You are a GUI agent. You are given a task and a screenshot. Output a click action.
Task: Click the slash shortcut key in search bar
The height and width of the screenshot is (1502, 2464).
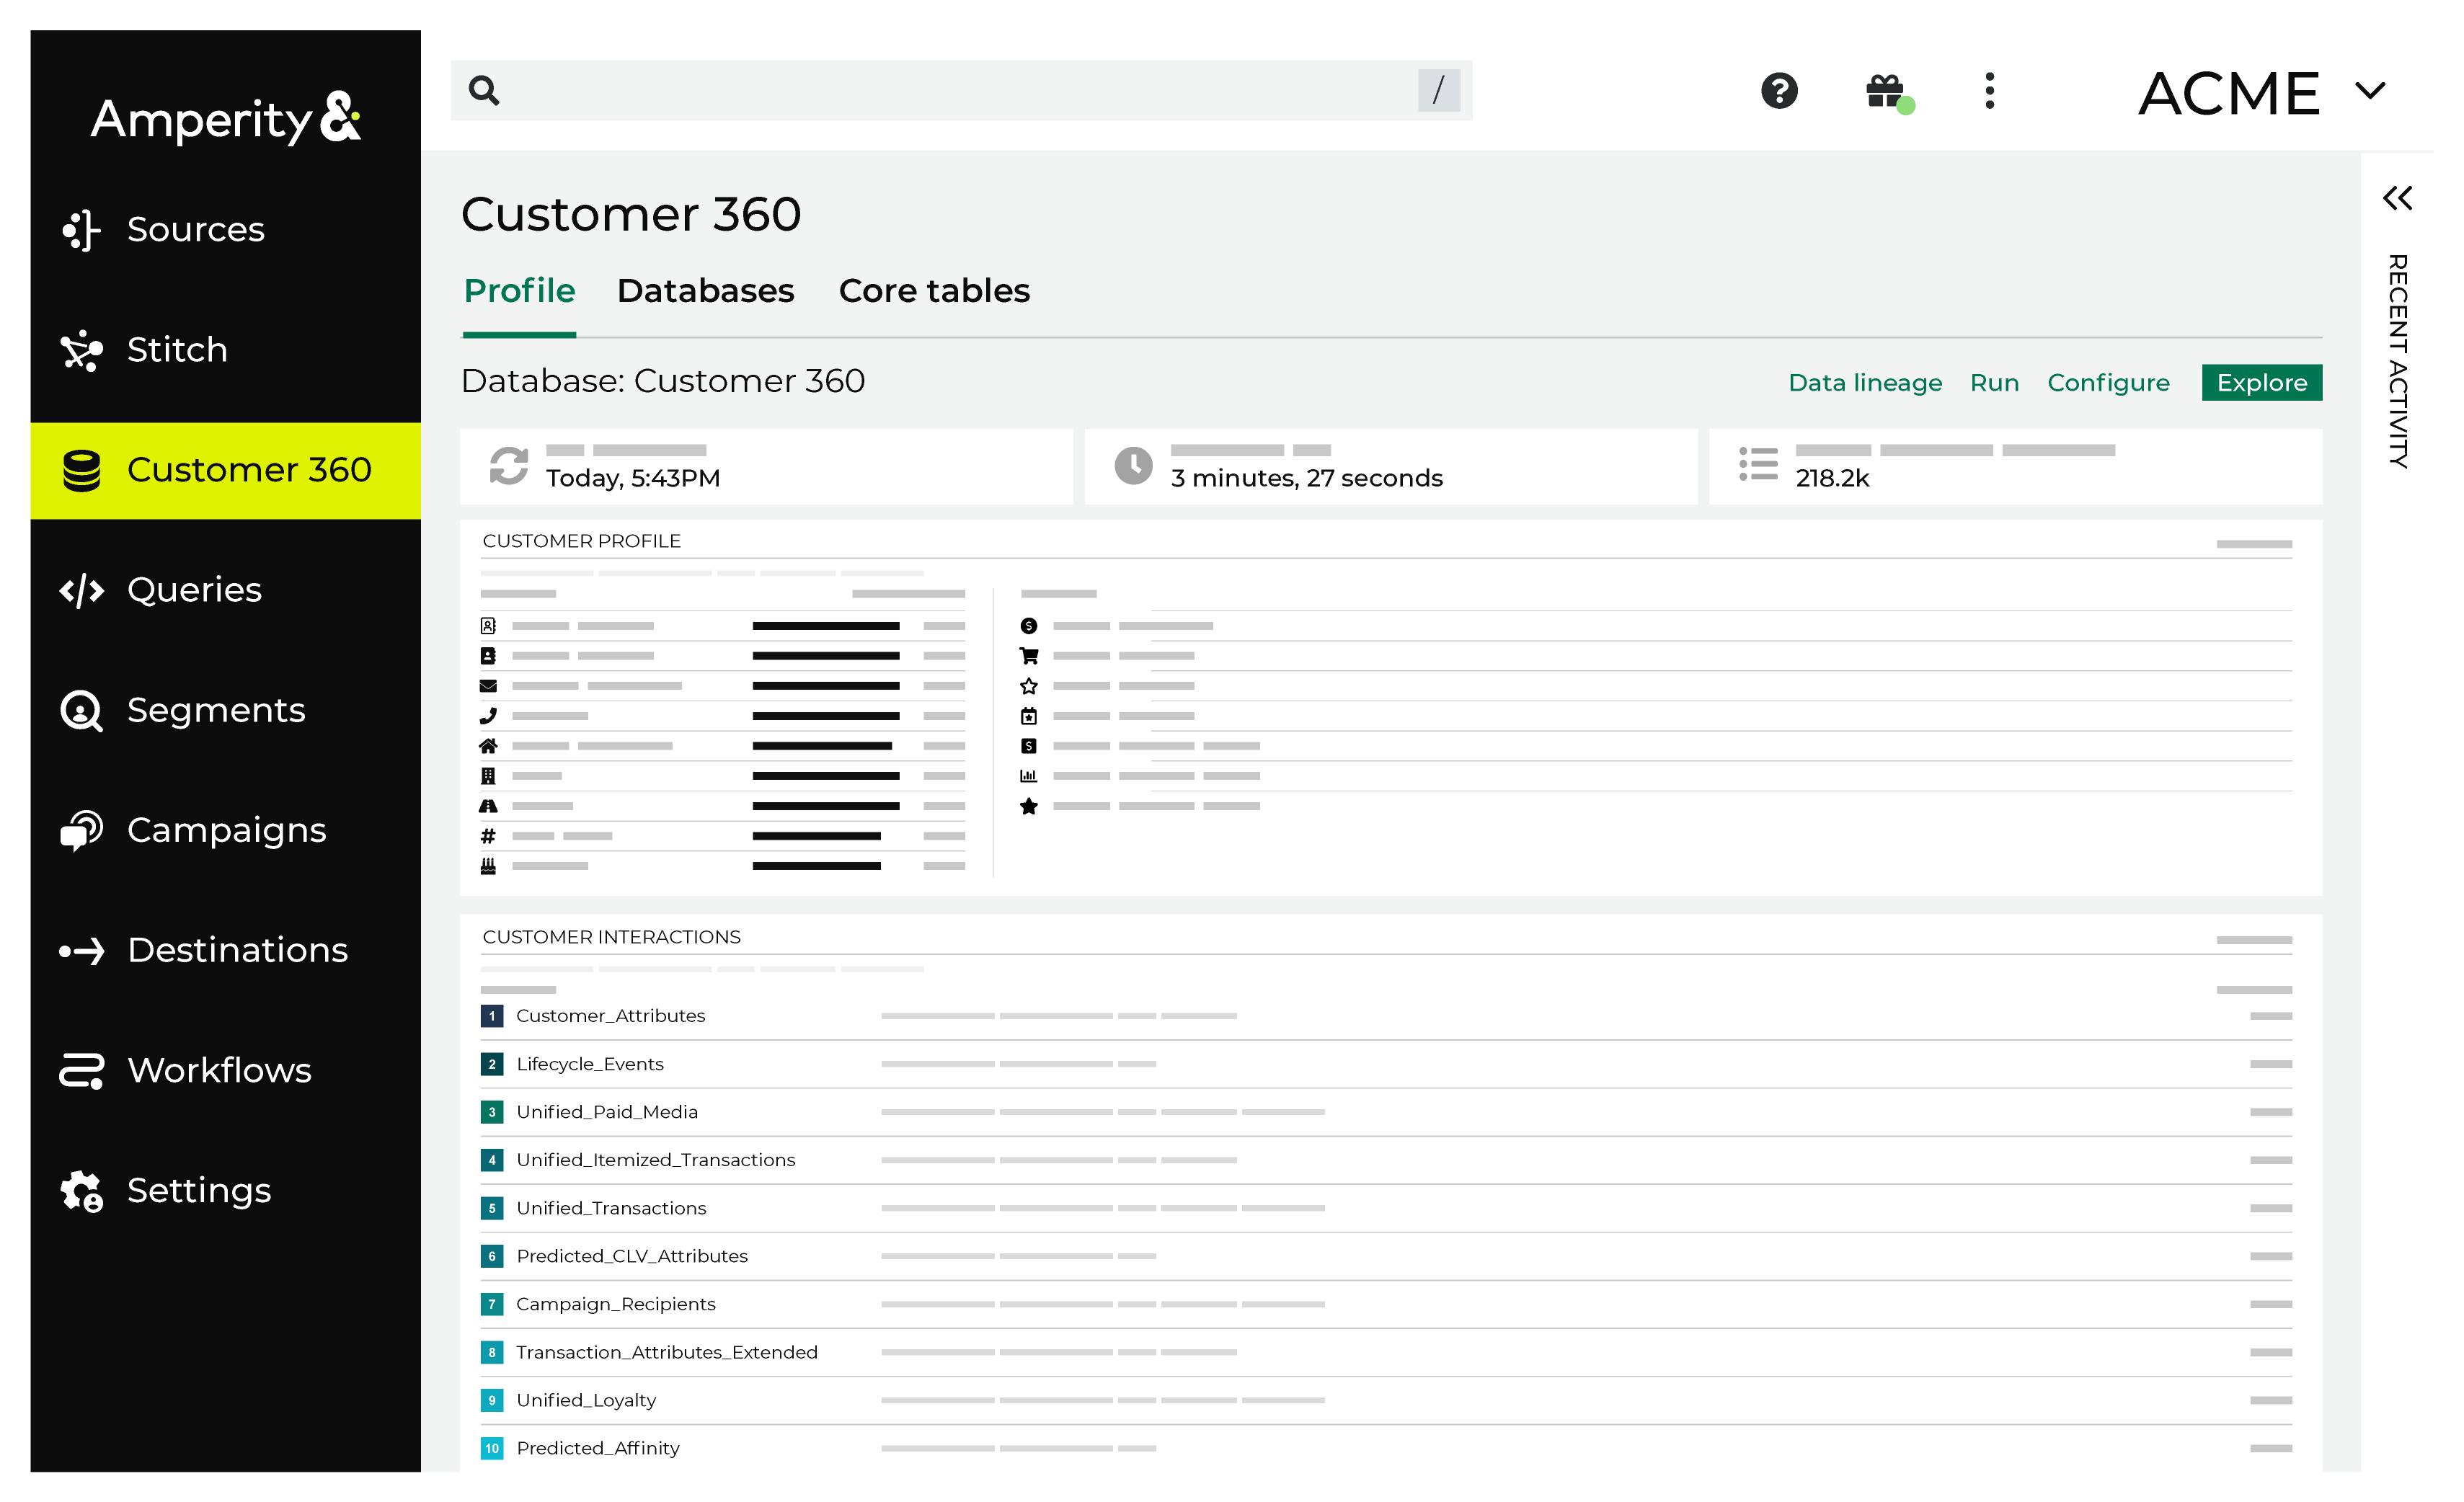(1438, 91)
